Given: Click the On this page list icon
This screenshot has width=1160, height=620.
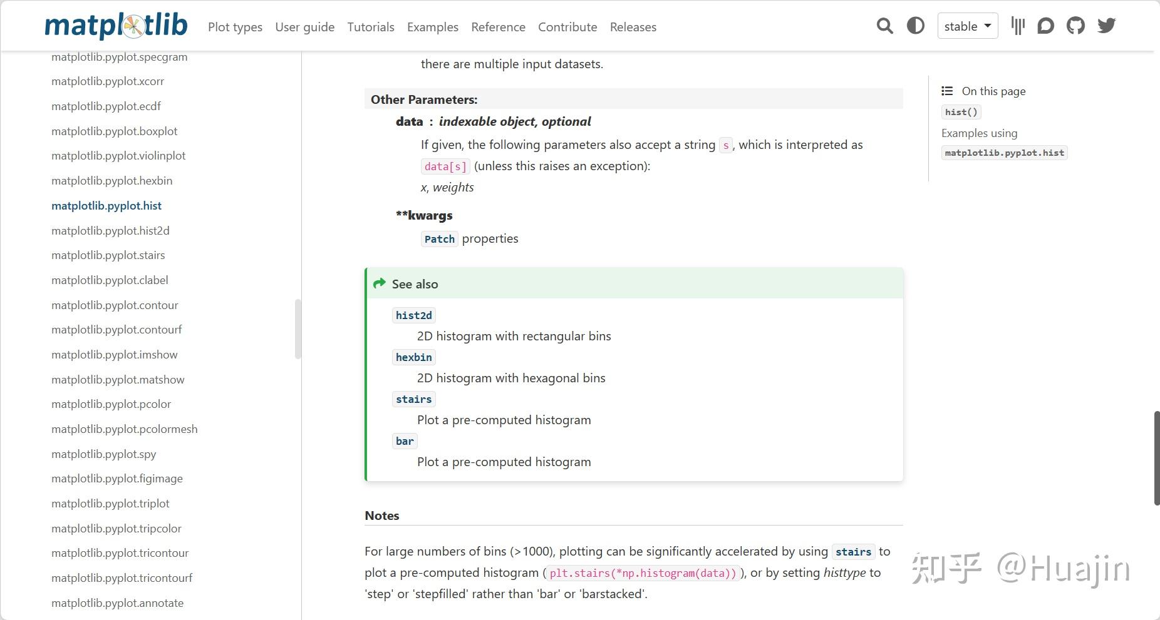Looking at the screenshot, I should [947, 91].
